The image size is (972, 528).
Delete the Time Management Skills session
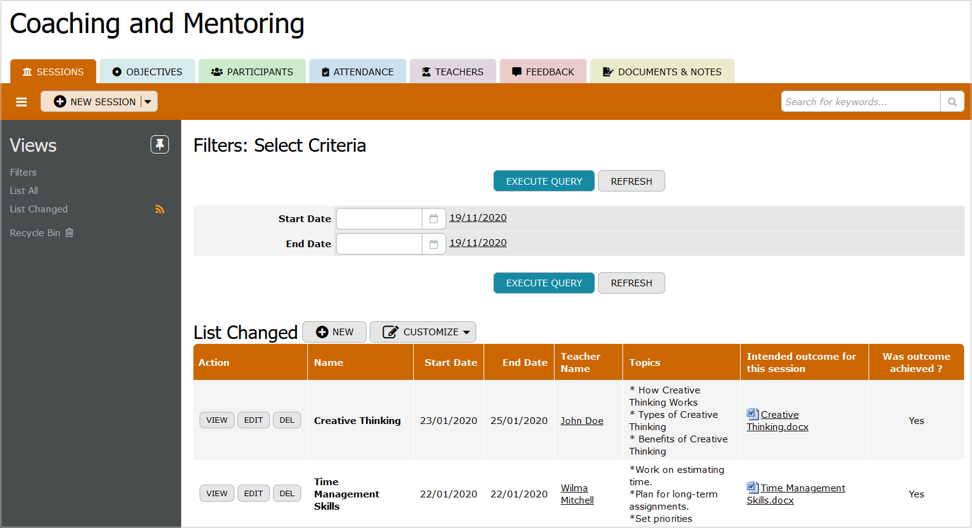[286, 494]
